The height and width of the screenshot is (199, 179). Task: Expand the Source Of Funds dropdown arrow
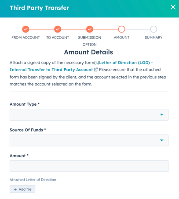point(161,140)
